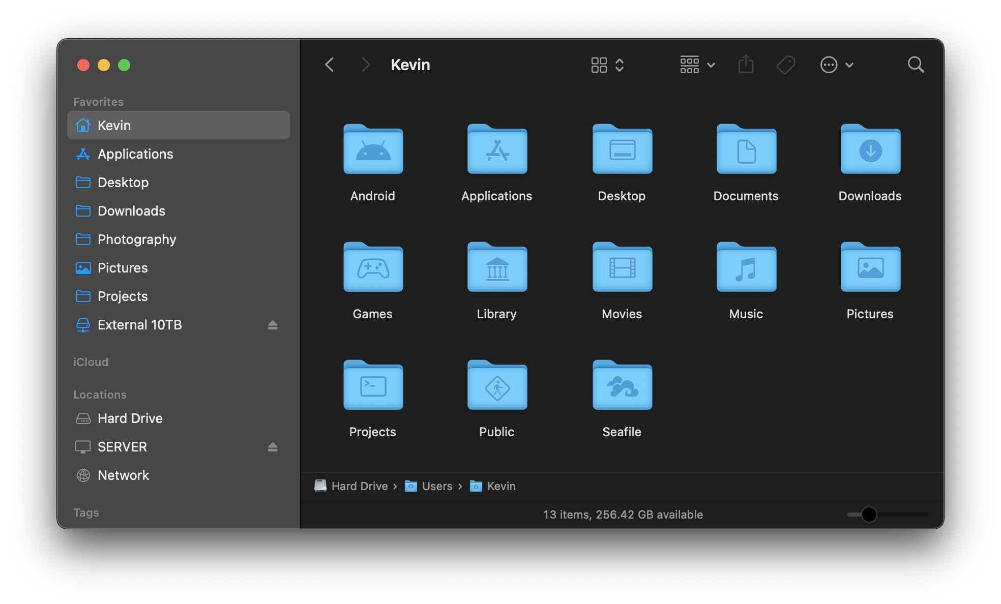Open the Seafile folder

click(x=622, y=386)
